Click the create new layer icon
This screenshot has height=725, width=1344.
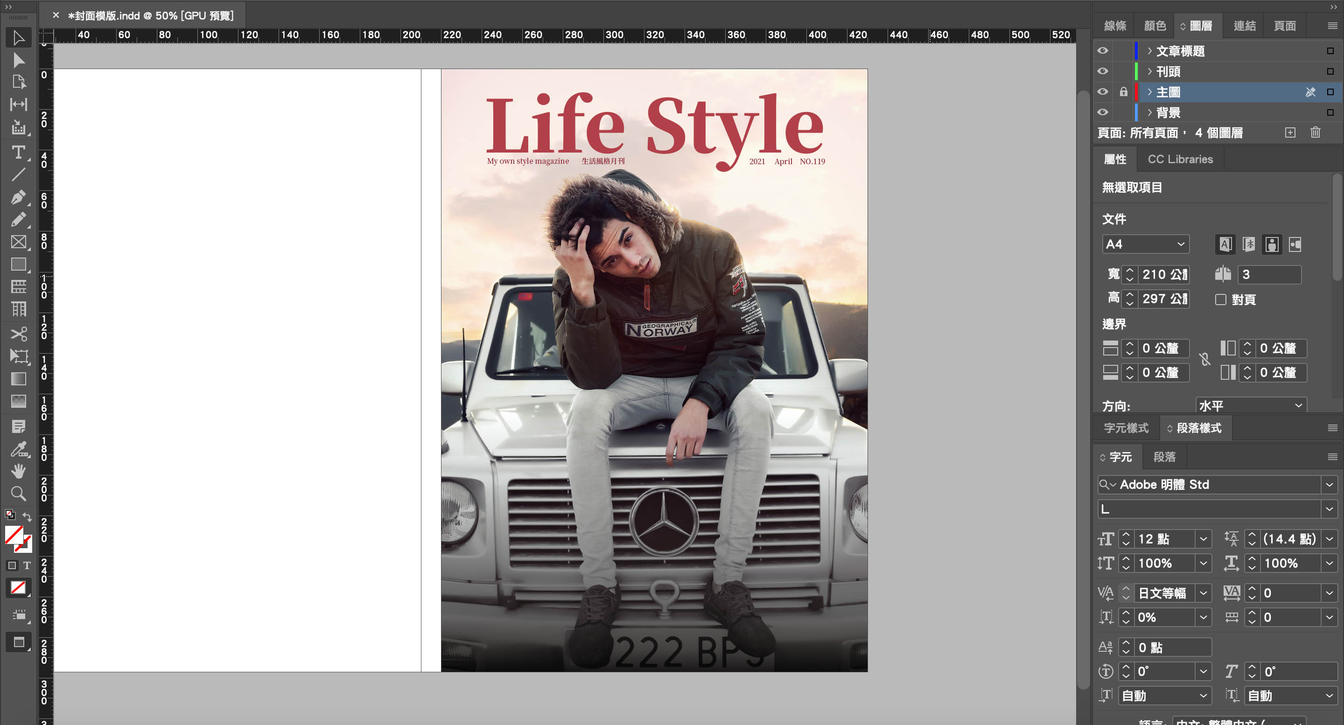click(1290, 132)
